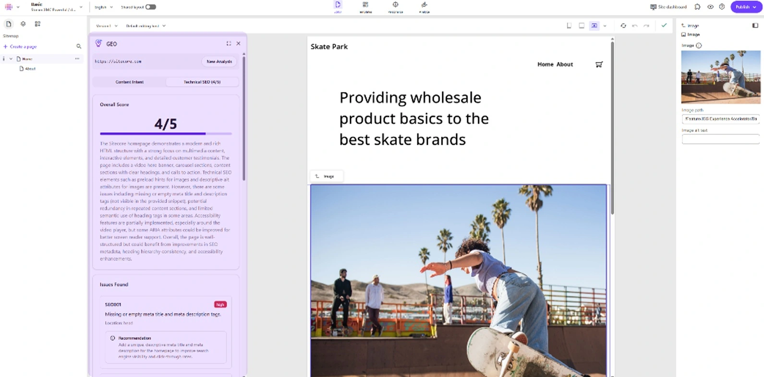
Task: Redo the last change
Action: (x=646, y=26)
